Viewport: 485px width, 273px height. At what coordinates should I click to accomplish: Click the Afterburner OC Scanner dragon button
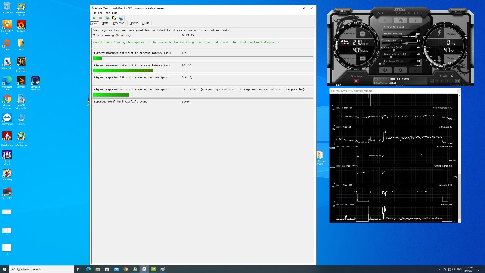[400, 20]
